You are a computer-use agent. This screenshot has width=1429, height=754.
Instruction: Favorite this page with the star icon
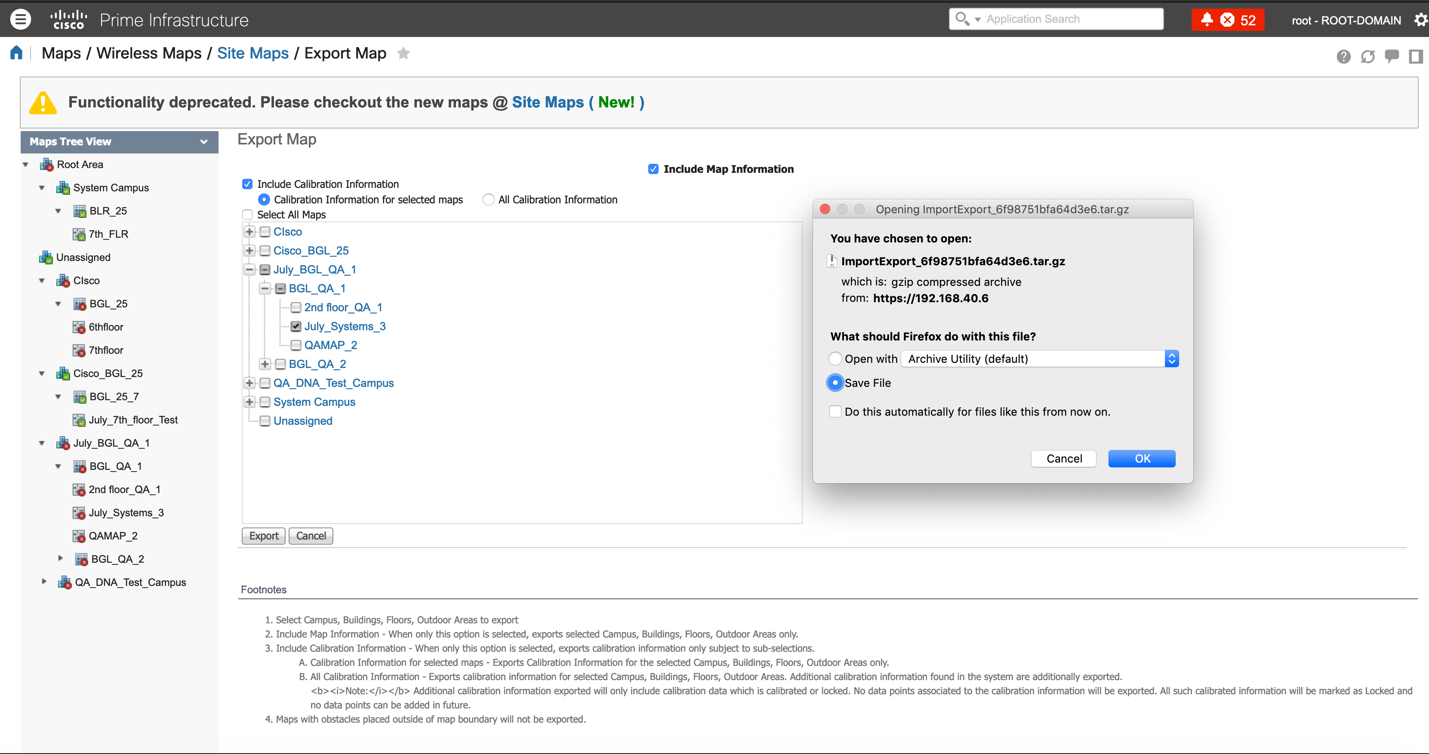403,53
